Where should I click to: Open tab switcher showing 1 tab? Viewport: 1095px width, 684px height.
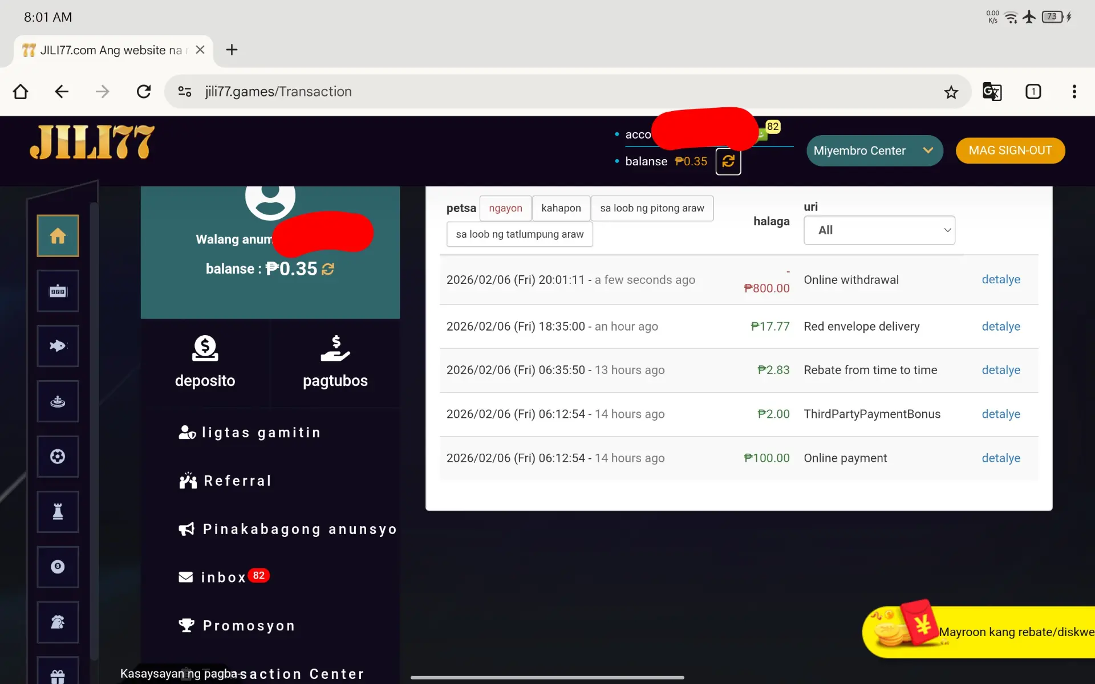coord(1033,92)
